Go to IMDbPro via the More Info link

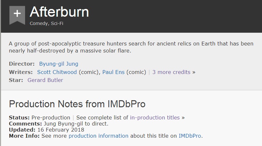[x=190, y=136]
